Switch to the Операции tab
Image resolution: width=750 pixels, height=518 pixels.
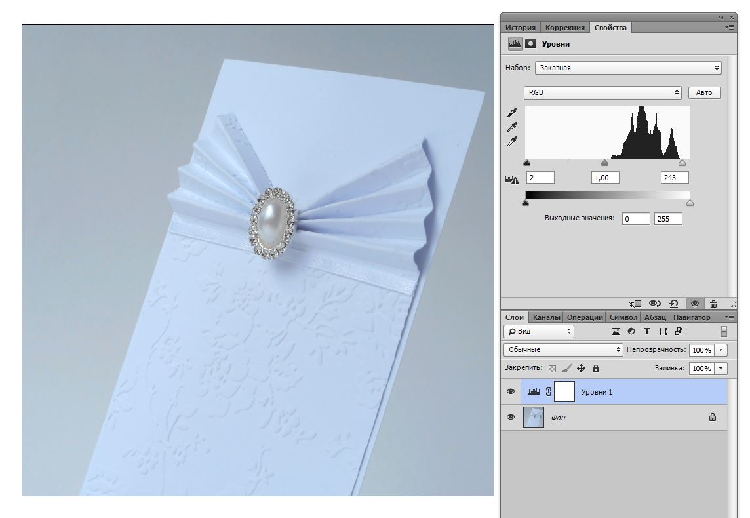(x=585, y=317)
